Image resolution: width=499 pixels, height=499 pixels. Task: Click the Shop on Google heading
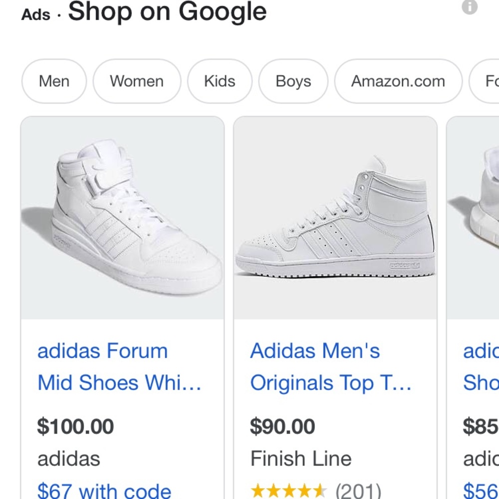167,12
